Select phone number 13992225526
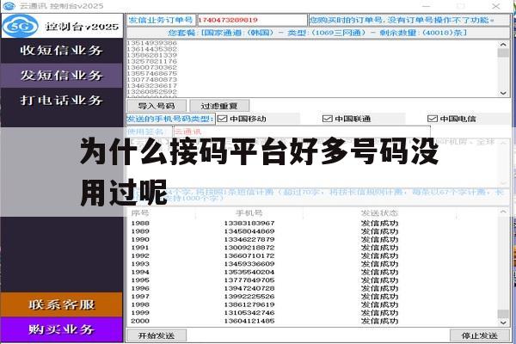This screenshot has height=344, width=516. point(249,297)
